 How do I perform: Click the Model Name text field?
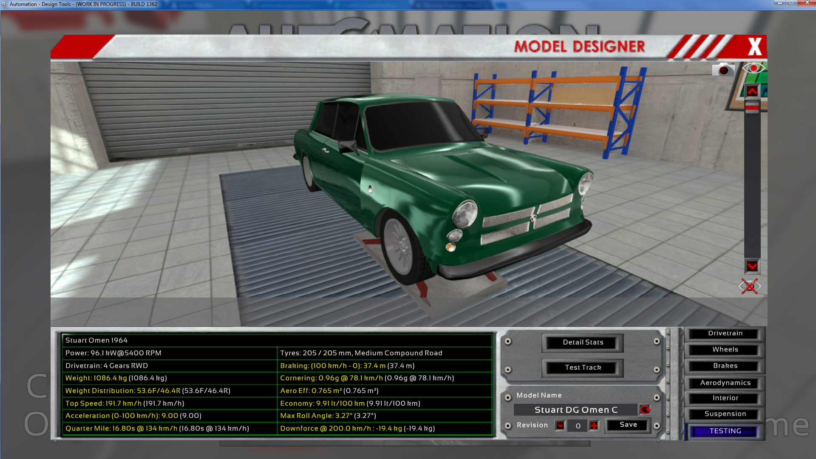tap(575, 410)
